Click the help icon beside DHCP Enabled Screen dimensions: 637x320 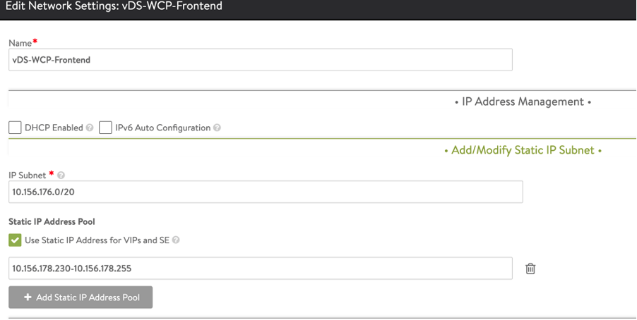(x=90, y=128)
